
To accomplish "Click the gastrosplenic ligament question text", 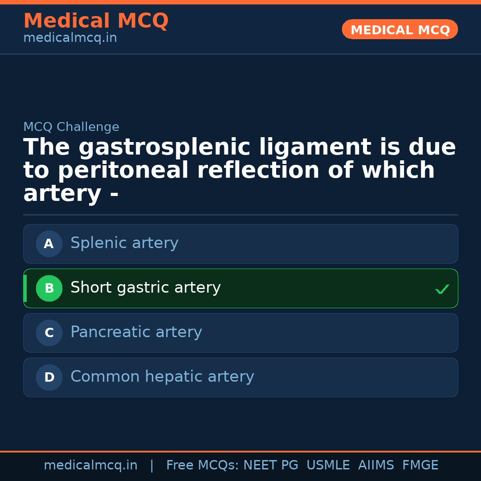I will (x=240, y=171).
